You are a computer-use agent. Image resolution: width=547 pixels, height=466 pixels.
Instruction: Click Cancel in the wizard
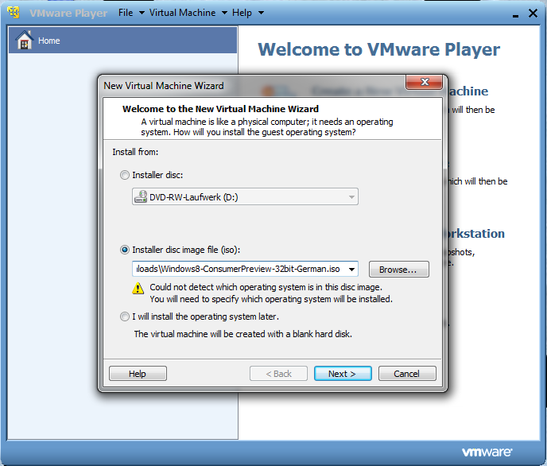tap(406, 374)
